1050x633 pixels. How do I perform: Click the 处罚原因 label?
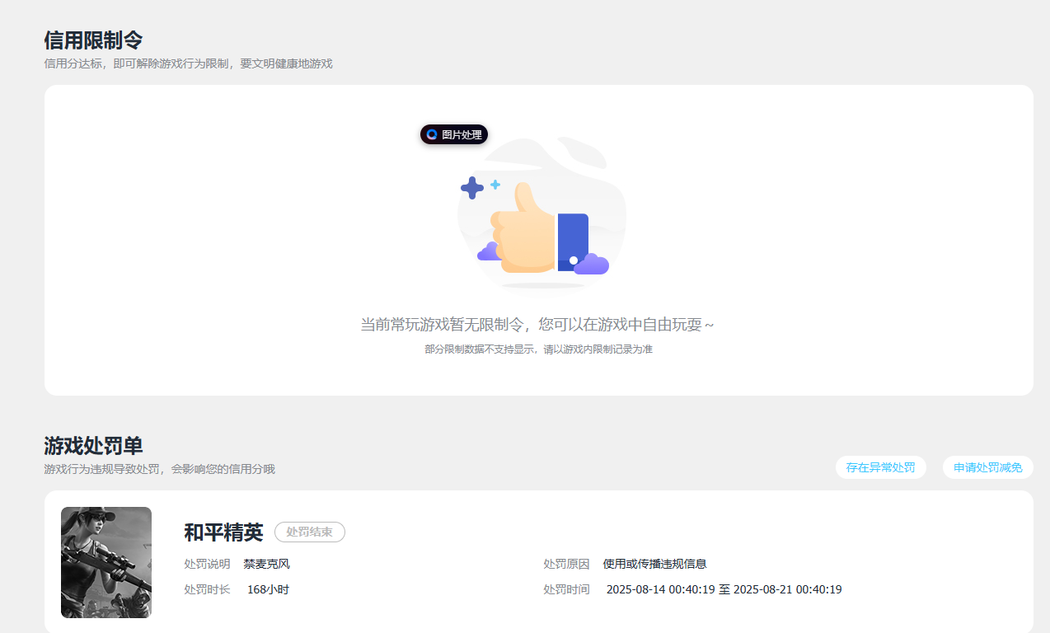pyautogui.click(x=566, y=564)
